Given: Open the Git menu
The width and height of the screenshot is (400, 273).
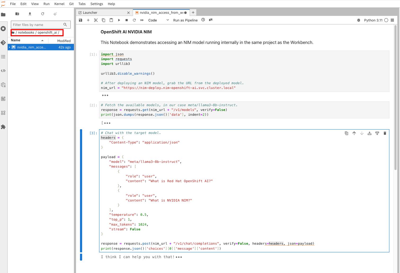Looking at the screenshot, I should 71,4.
